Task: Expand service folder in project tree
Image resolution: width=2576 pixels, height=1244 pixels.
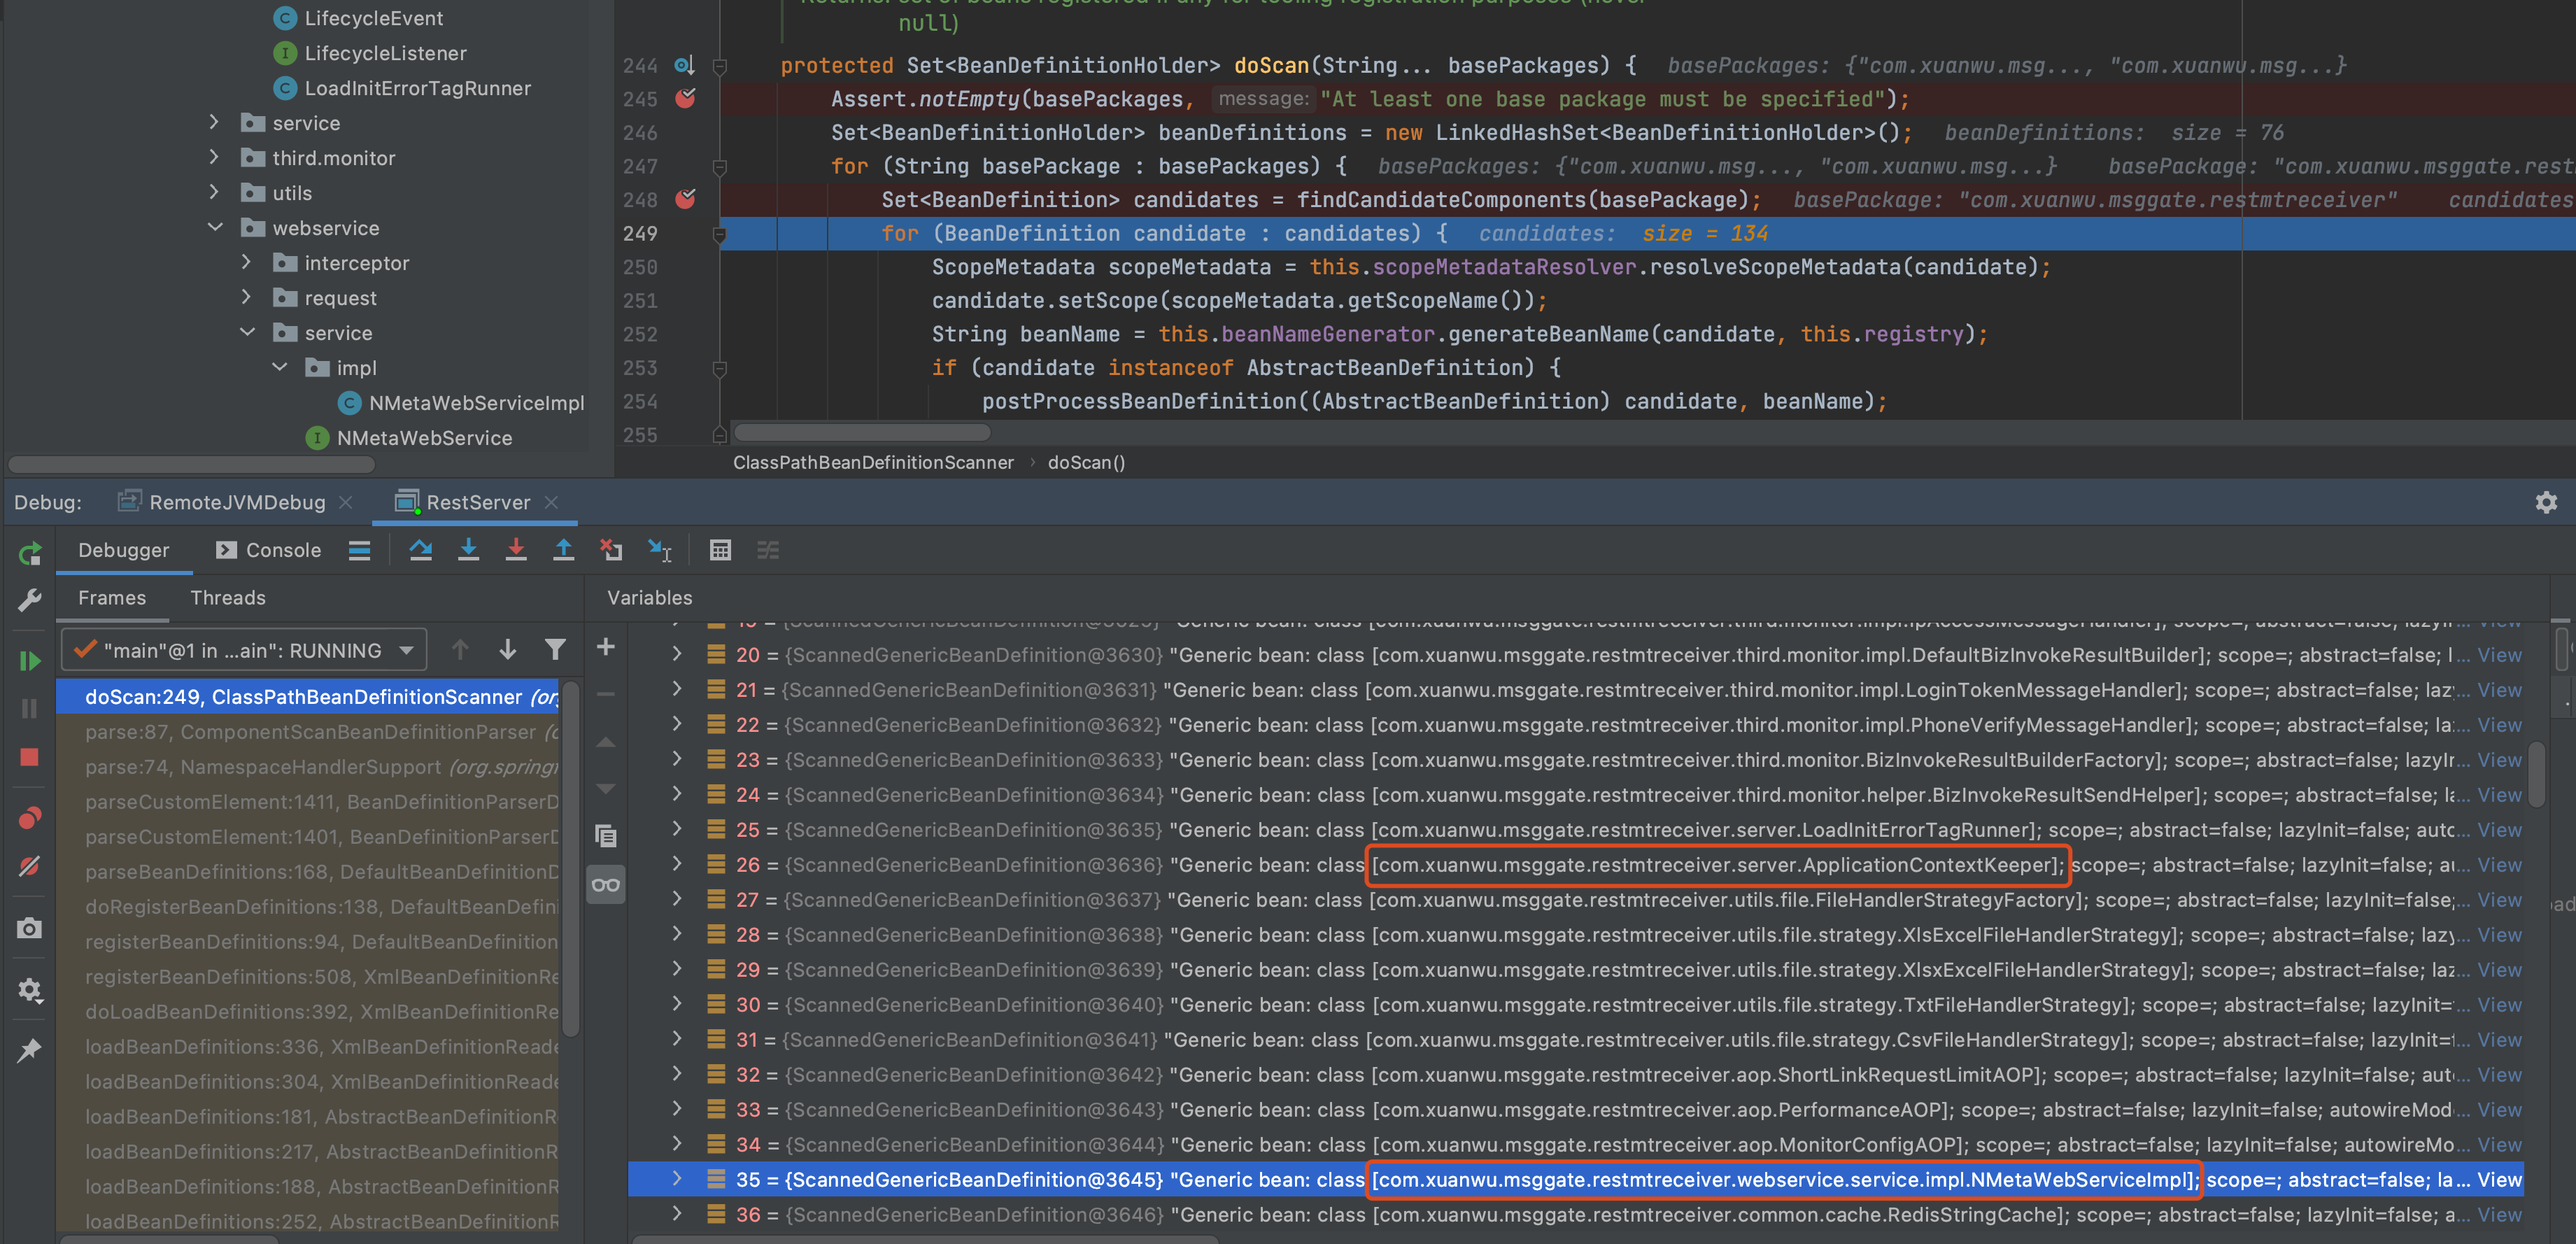Action: (x=213, y=122)
